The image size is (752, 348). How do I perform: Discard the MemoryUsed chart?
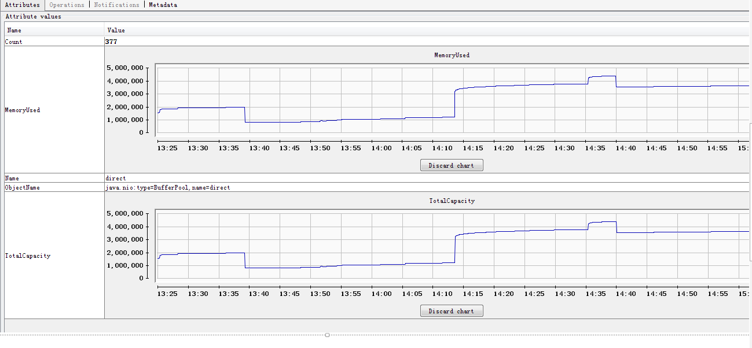point(452,165)
